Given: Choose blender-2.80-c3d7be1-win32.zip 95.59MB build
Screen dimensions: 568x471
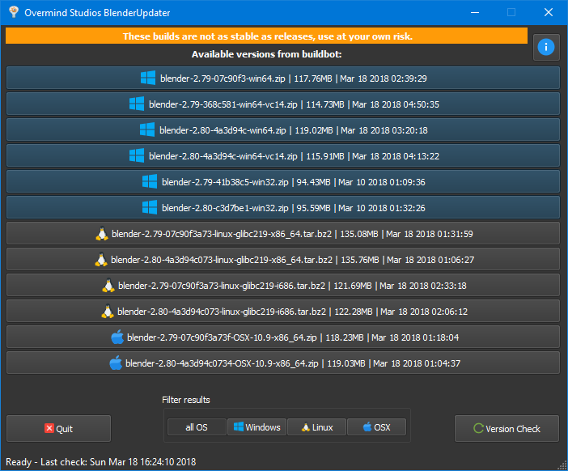Looking at the screenshot, I should coord(283,208).
